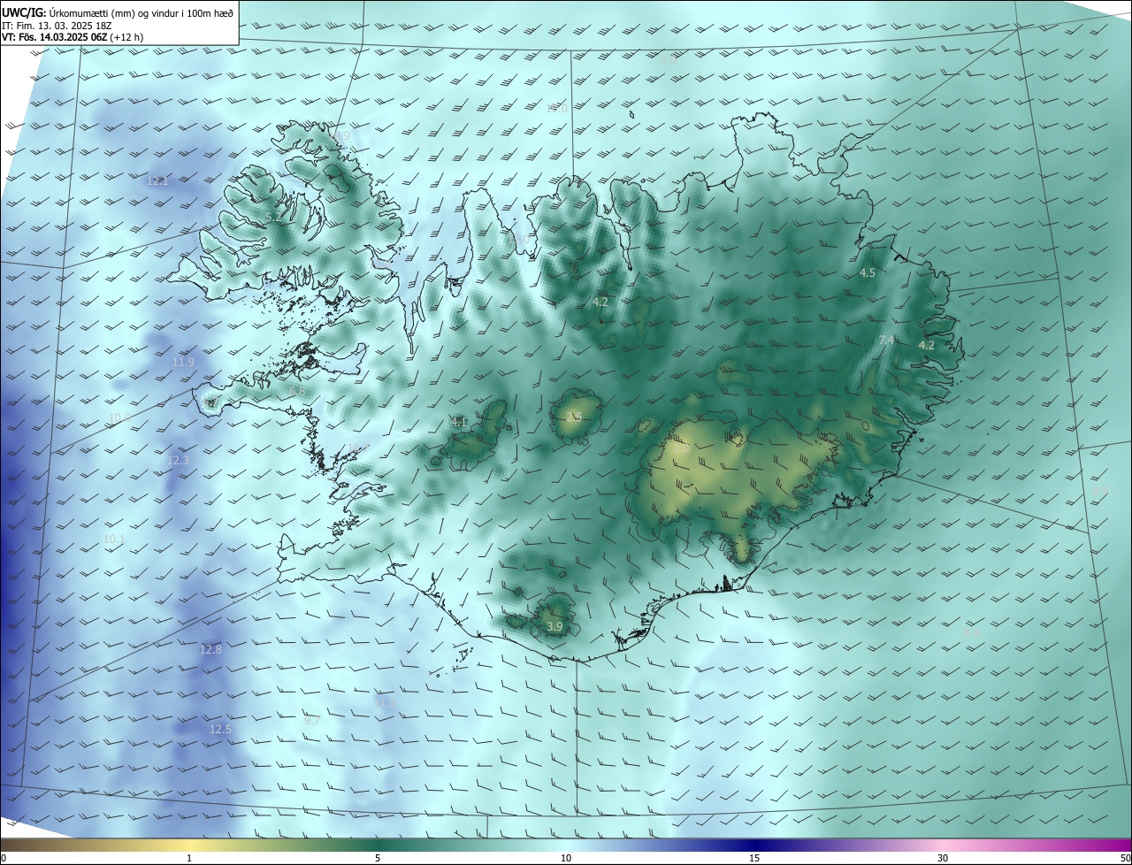Image resolution: width=1132 pixels, height=865 pixels.
Task: Click the colorbar tick label 30
Action: click(x=943, y=859)
